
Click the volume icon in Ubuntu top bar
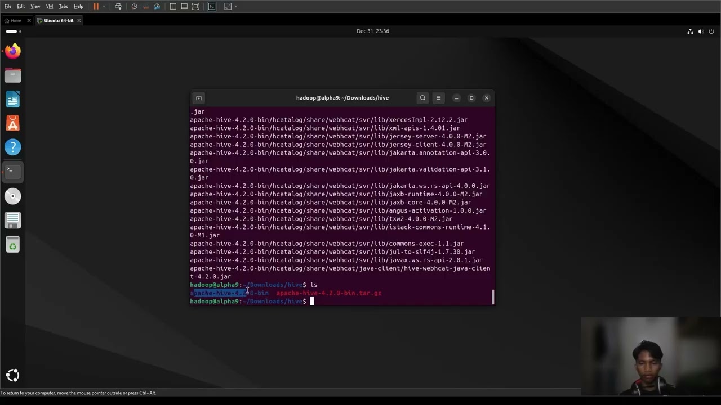pyautogui.click(x=701, y=31)
